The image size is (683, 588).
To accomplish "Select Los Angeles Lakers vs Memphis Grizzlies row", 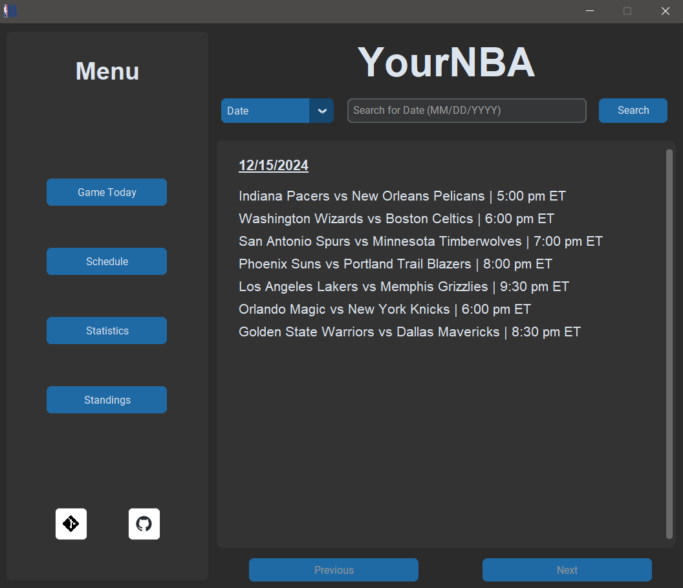I will (404, 287).
